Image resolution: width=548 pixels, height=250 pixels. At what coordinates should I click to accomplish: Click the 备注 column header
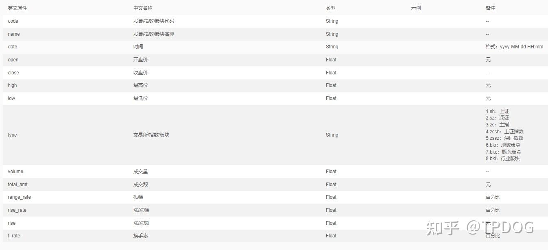[x=490, y=8]
